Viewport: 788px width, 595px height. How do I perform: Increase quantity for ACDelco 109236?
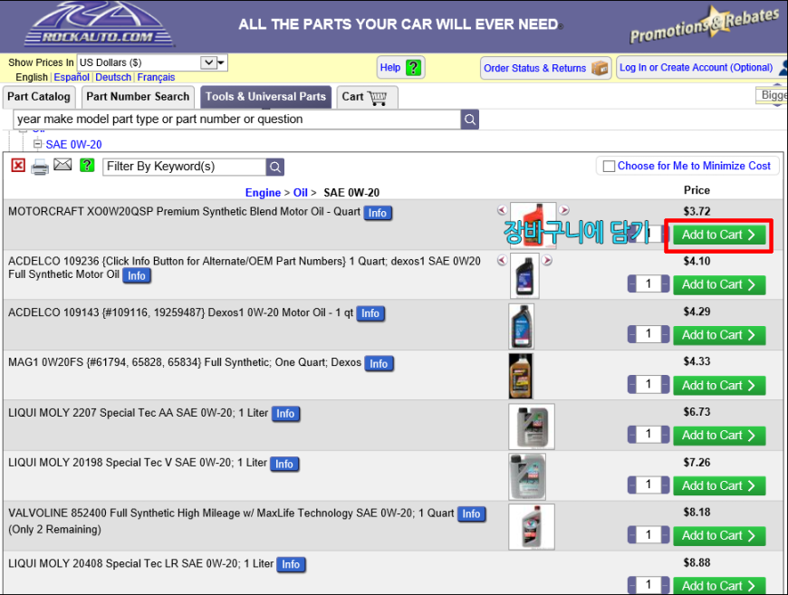click(x=666, y=284)
